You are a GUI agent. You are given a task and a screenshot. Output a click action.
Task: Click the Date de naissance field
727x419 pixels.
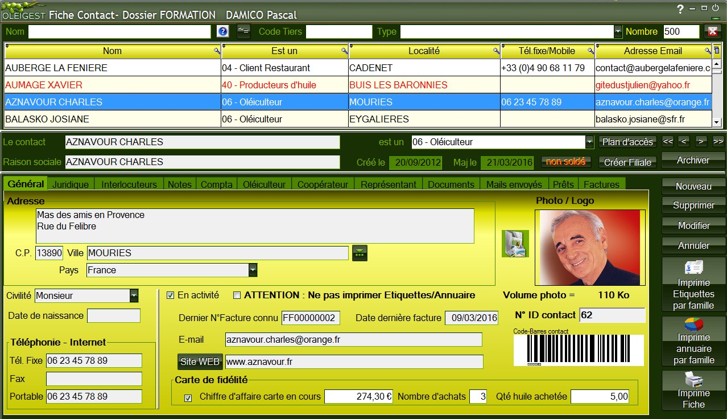coord(114,316)
